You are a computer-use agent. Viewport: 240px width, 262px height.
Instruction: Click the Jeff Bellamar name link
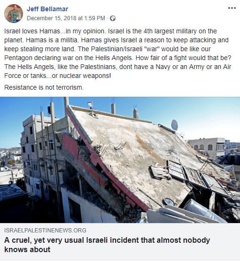tap(47, 9)
